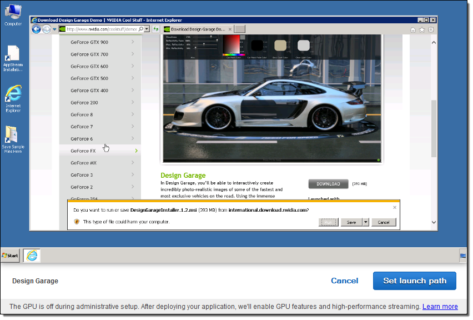Viewport: 473px width, 320px height.
Task: Click the white swatch in demo image
Action: click(x=304, y=46)
